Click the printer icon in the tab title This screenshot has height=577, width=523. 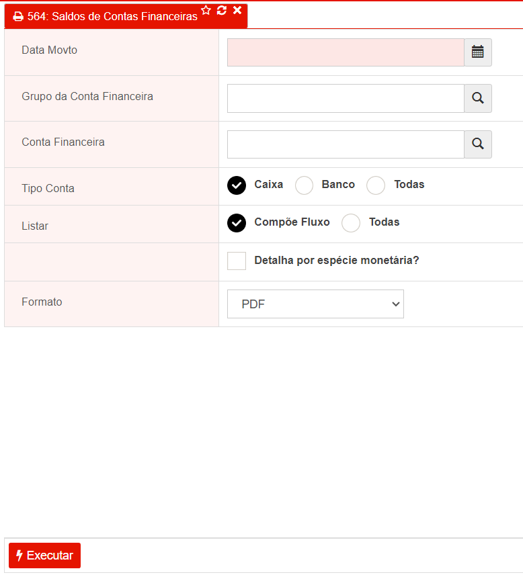pyautogui.click(x=18, y=17)
